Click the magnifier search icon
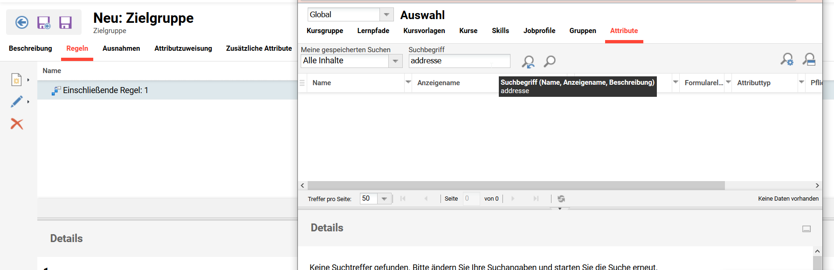Viewport: 834px width, 270px height. click(550, 61)
